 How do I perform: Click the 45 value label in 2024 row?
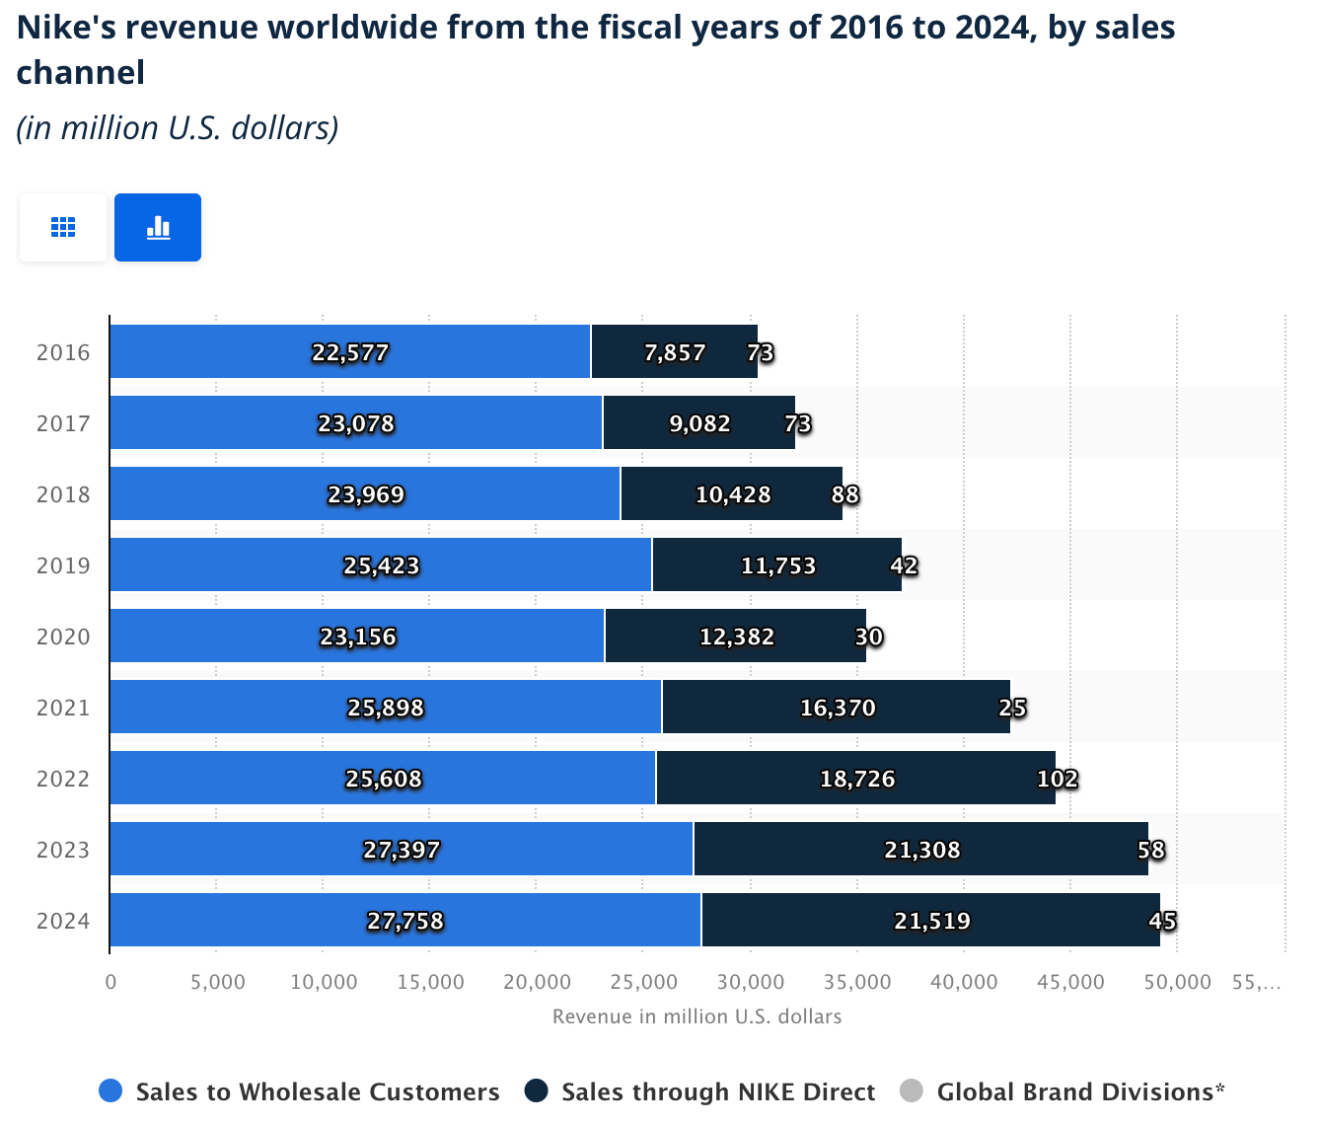tap(1163, 921)
